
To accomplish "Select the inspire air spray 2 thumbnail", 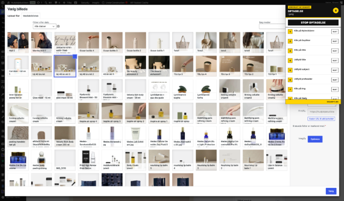I will point(136,113).
